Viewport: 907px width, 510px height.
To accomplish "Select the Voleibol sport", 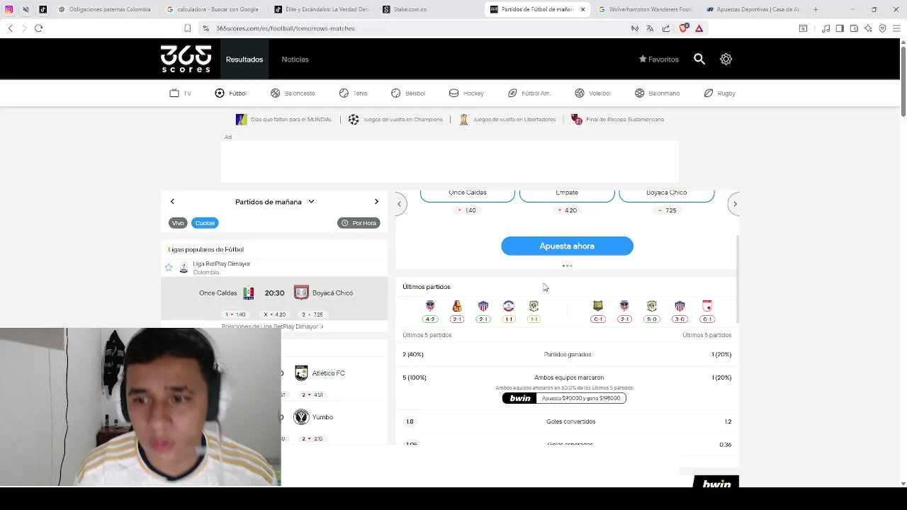I will coord(592,93).
